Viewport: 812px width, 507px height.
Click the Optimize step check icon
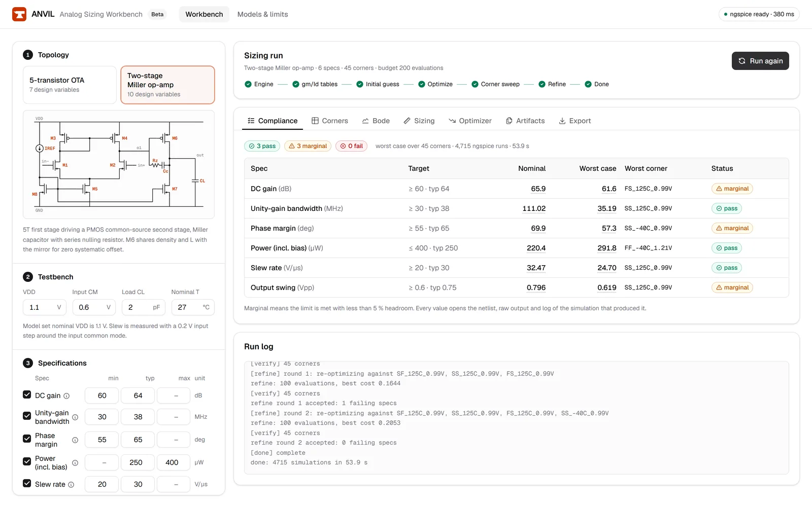click(422, 84)
